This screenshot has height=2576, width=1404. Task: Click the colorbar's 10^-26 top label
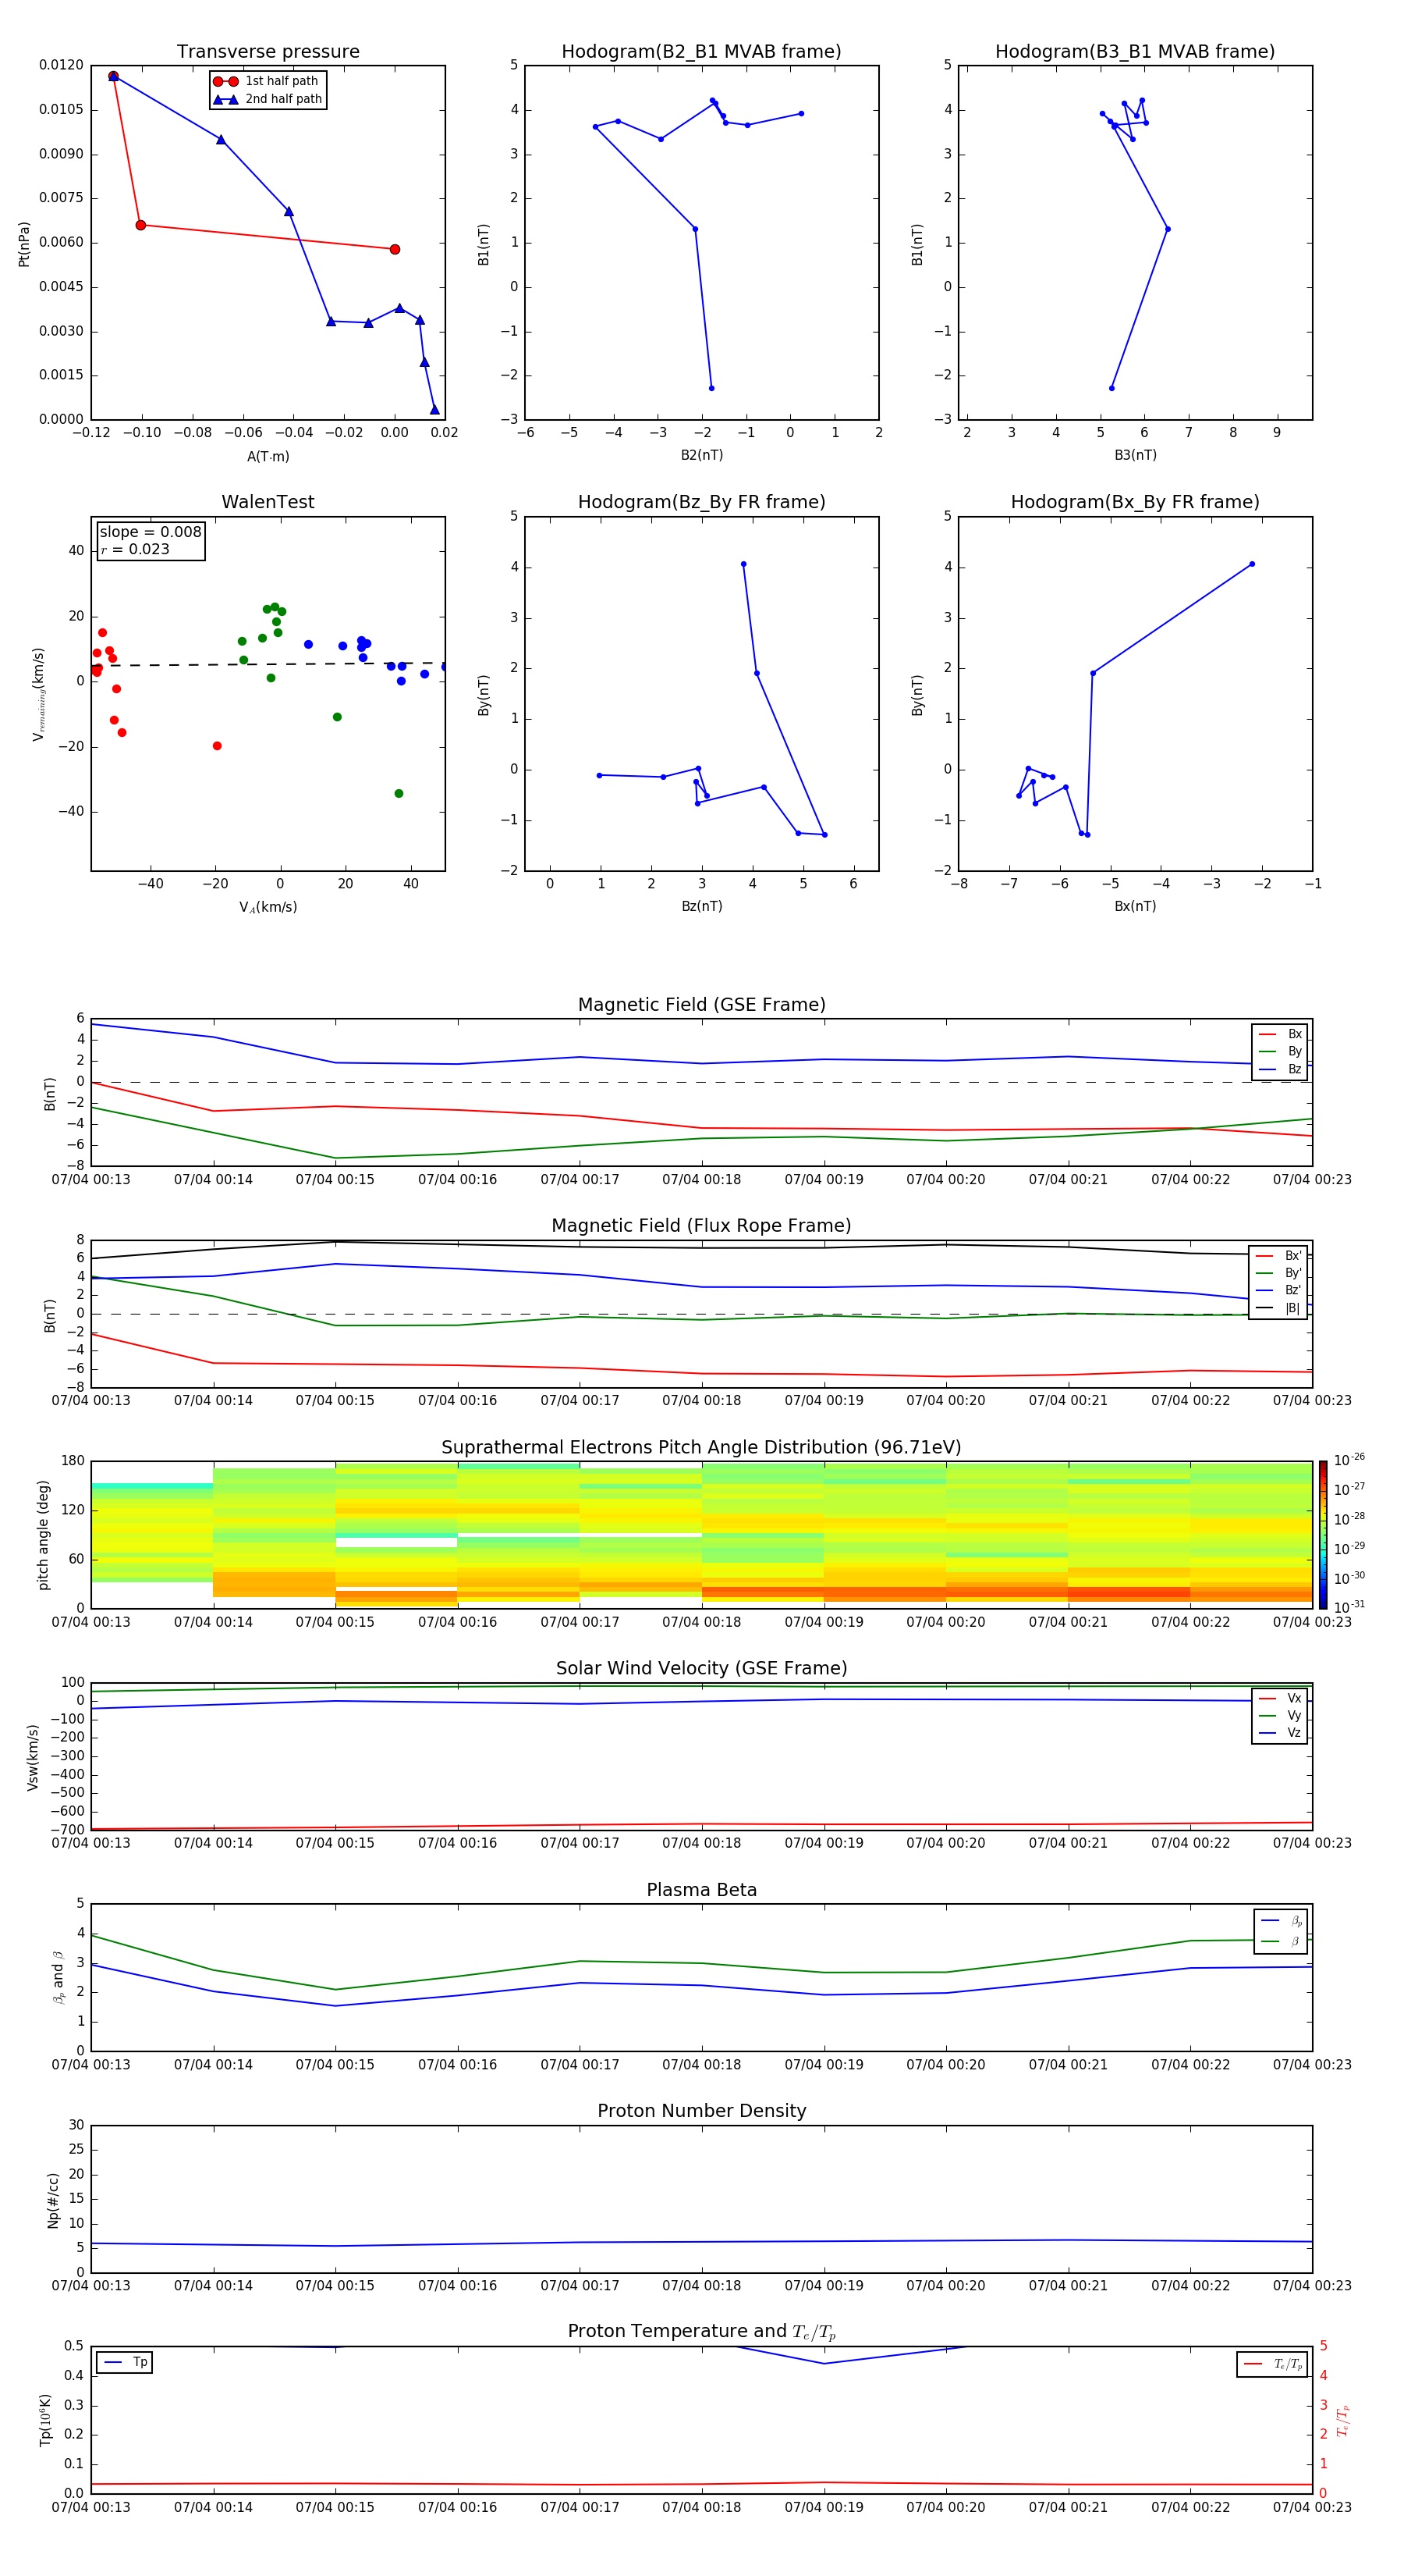(1349, 1460)
